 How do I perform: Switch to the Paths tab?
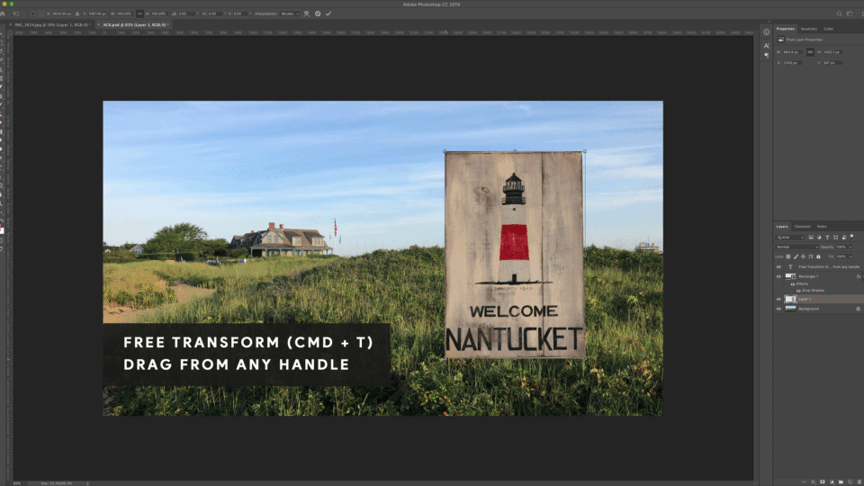[x=822, y=227]
